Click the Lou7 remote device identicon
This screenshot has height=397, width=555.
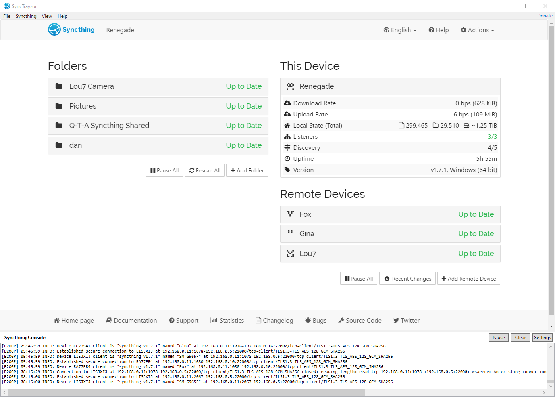290,254
